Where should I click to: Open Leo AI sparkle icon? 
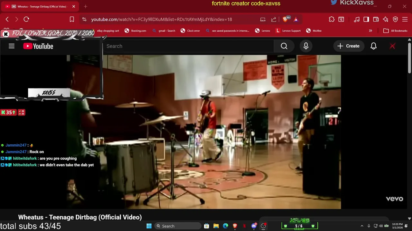(x=386, y=19)
